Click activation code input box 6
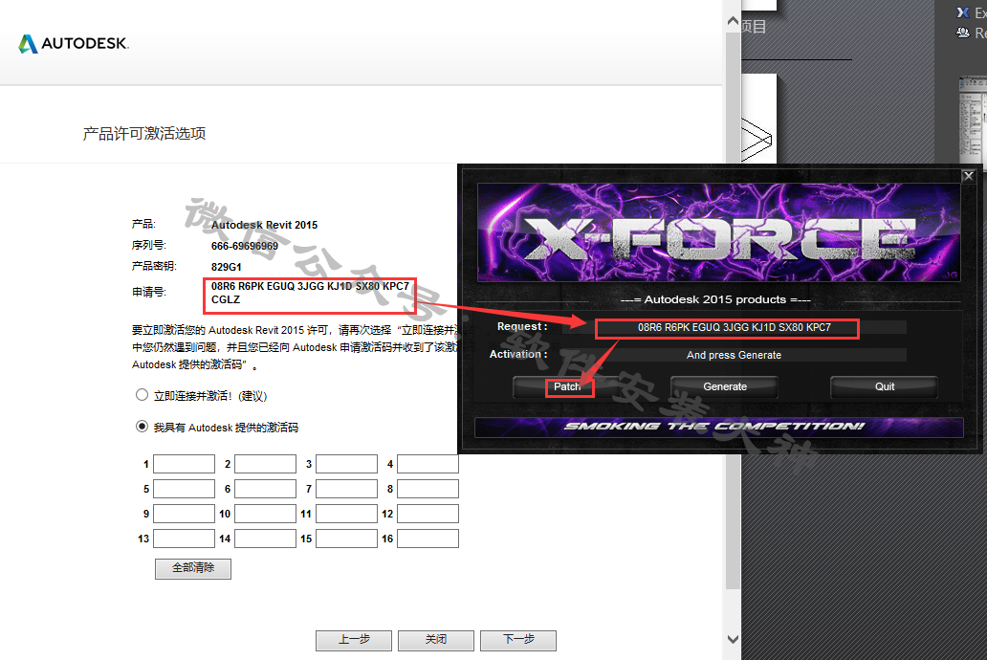 265,489
